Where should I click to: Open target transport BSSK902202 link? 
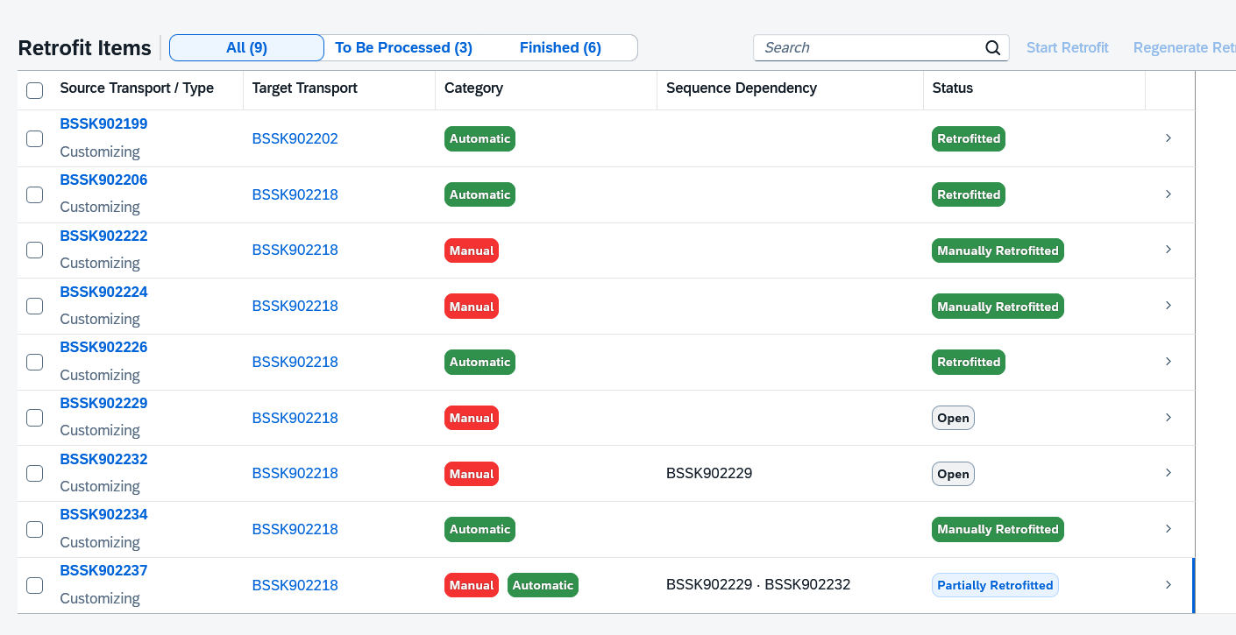click(x=295, y=138)
